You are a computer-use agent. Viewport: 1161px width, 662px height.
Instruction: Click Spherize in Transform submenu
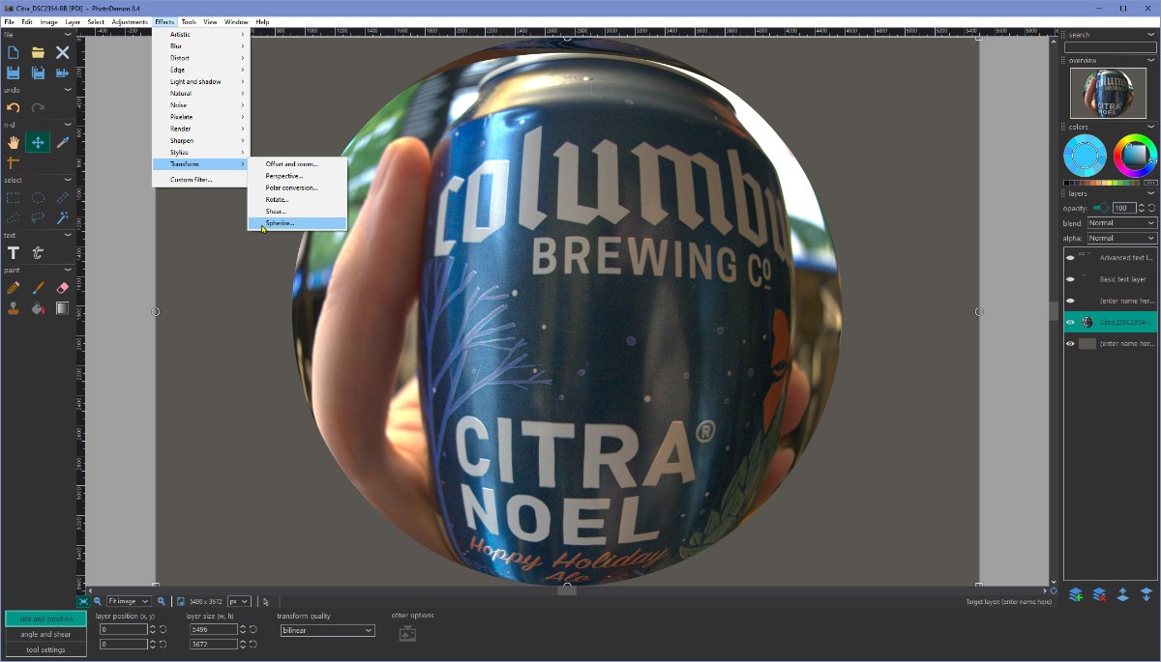pos(297,223)
